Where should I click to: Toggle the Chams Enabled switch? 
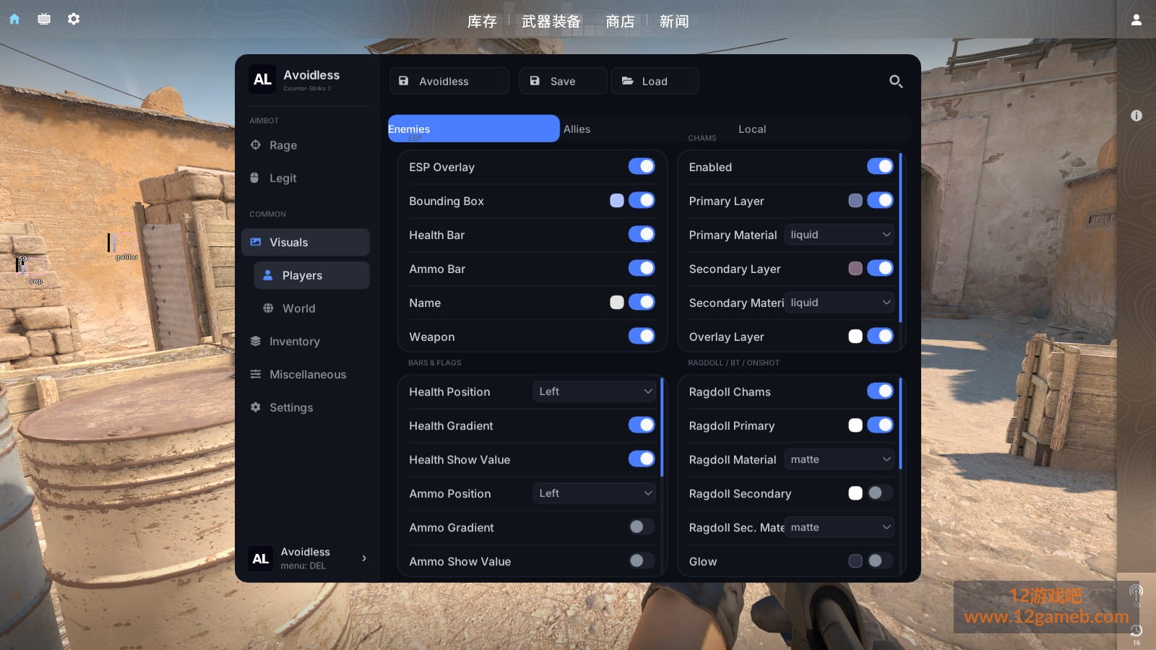coord(880,167)
